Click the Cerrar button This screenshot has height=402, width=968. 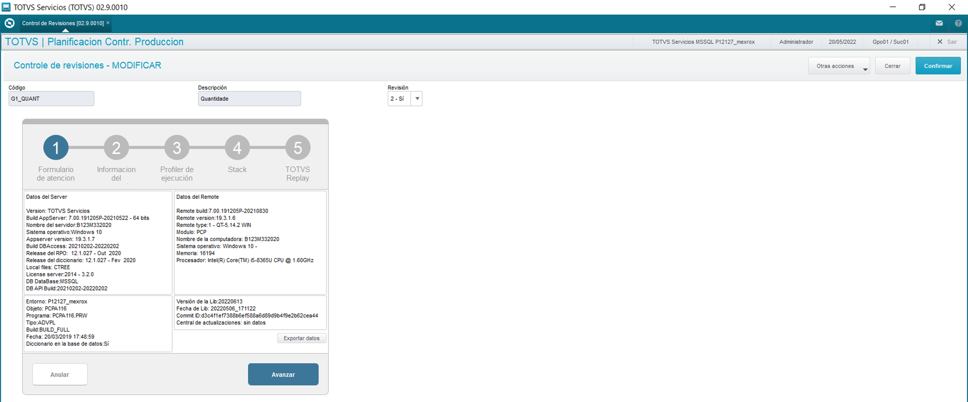pos(892,66)
